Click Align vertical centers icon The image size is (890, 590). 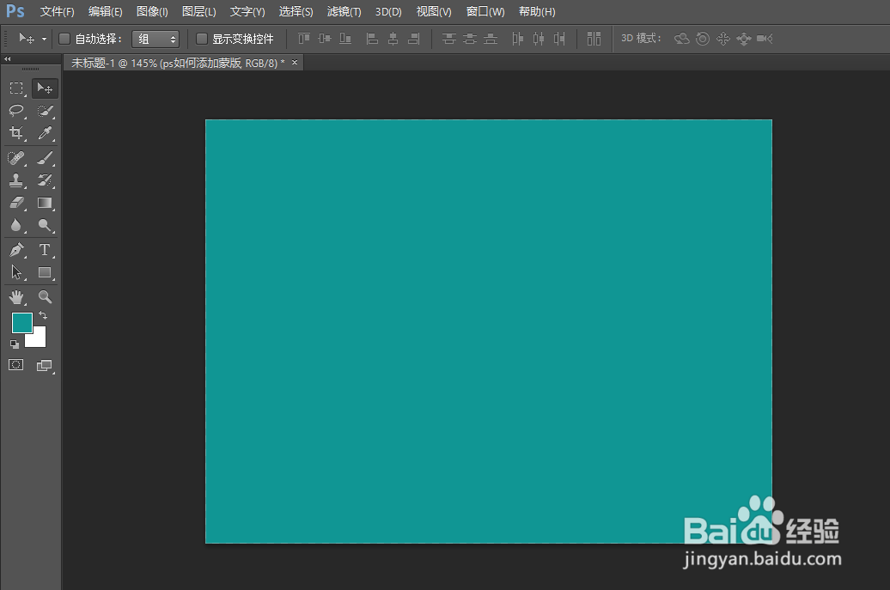click(x=325, y=39)
